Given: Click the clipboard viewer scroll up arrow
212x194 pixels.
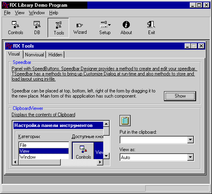Looking at the screenshot, I should [x=106, y=124].
